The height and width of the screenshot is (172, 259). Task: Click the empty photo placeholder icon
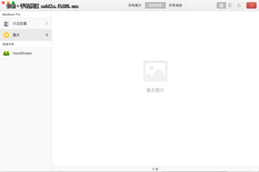(x=155, y=71)
